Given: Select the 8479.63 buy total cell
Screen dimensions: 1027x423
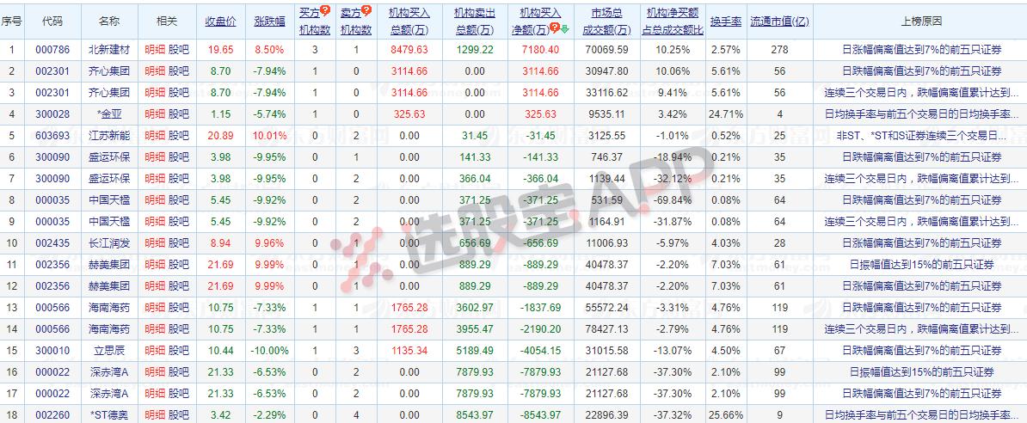Looking at the screenshot, I should (x=409, y=50).
